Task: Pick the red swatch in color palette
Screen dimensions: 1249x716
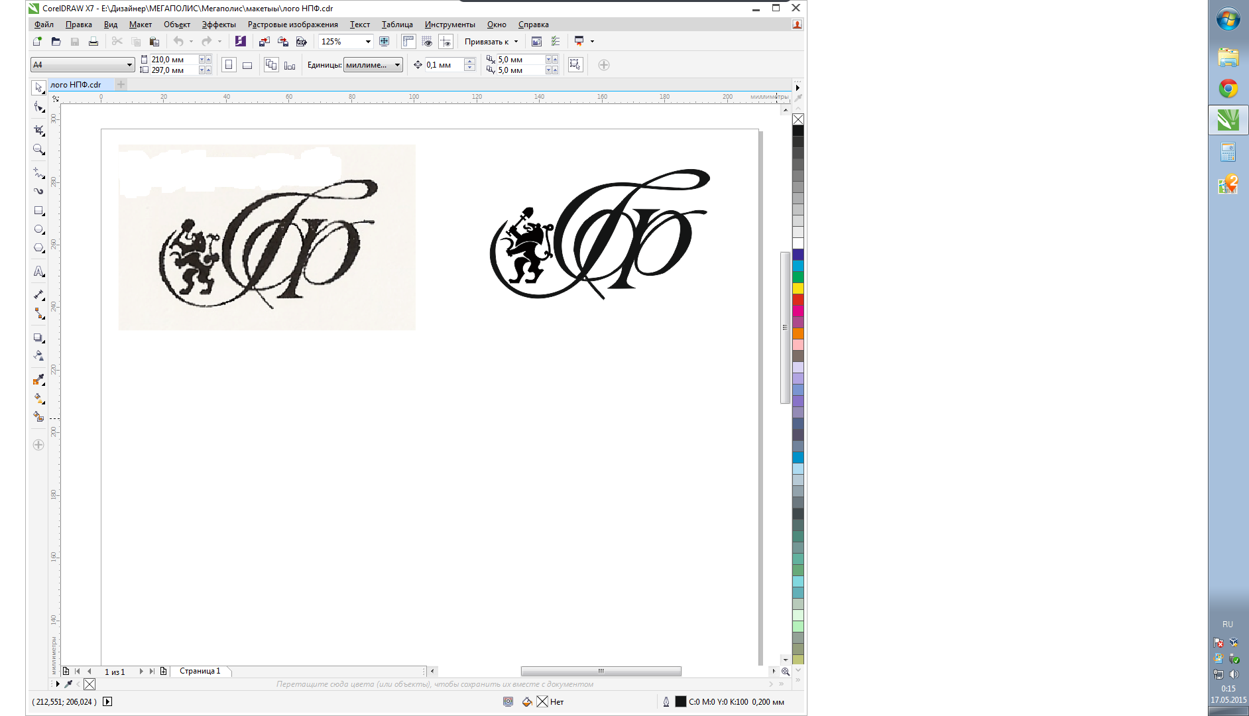Action: pyautogui.click(x=798, y=300)
